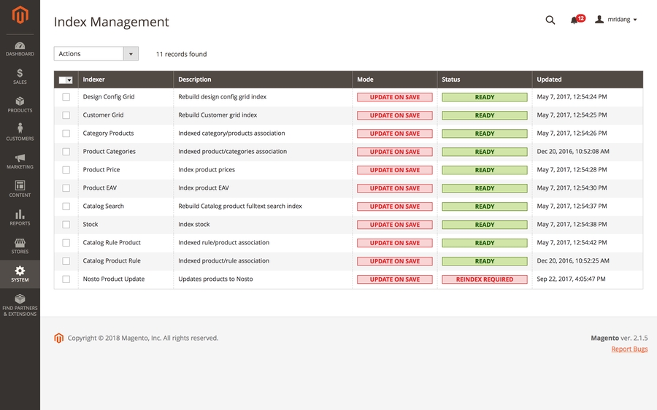The height and width of the screenshot is (410, 657).
Task: Open Marketing megaphone icon
Action: (x=20, y=160)
